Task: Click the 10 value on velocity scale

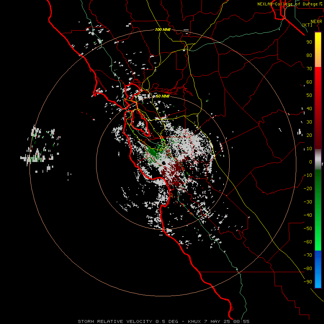Action: click(309, 149)
